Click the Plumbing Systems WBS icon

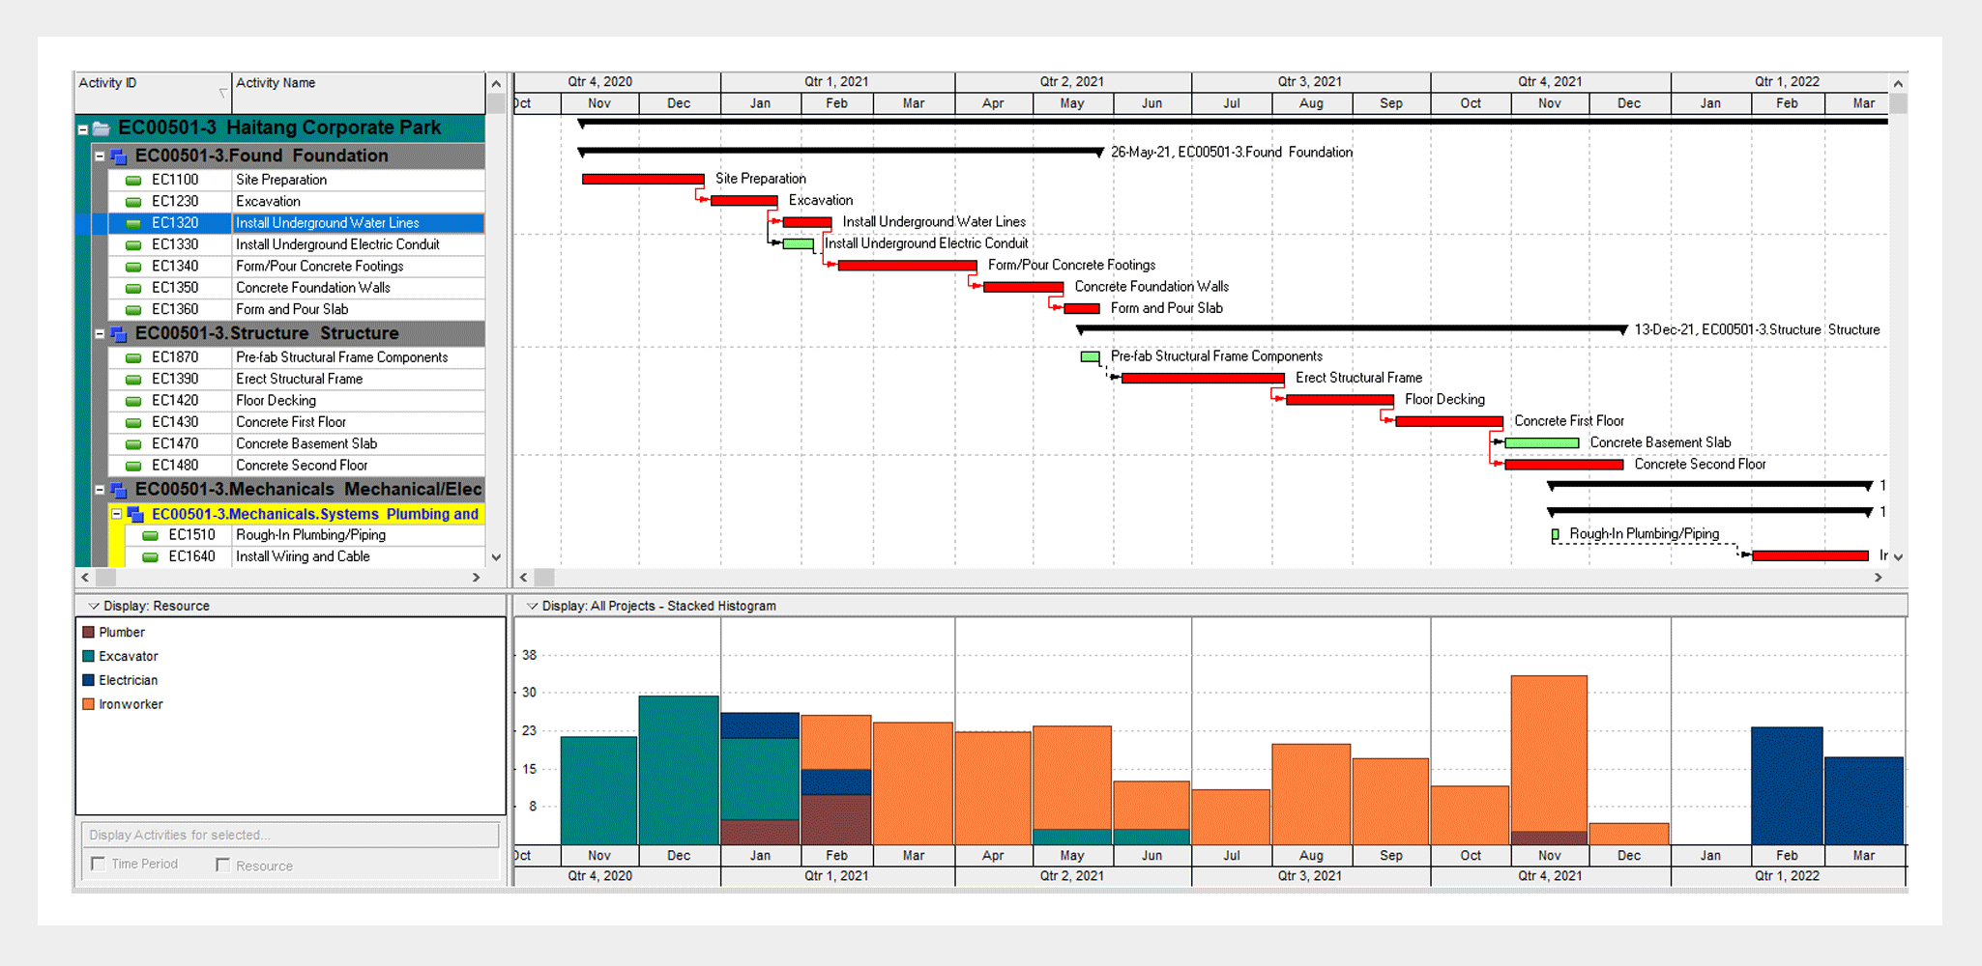pyautogui.click(x=135, y=514)
